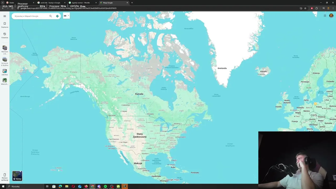The image size is (336, 189).
Task: Click the Winnipeg city label
Action: [150, 114]
